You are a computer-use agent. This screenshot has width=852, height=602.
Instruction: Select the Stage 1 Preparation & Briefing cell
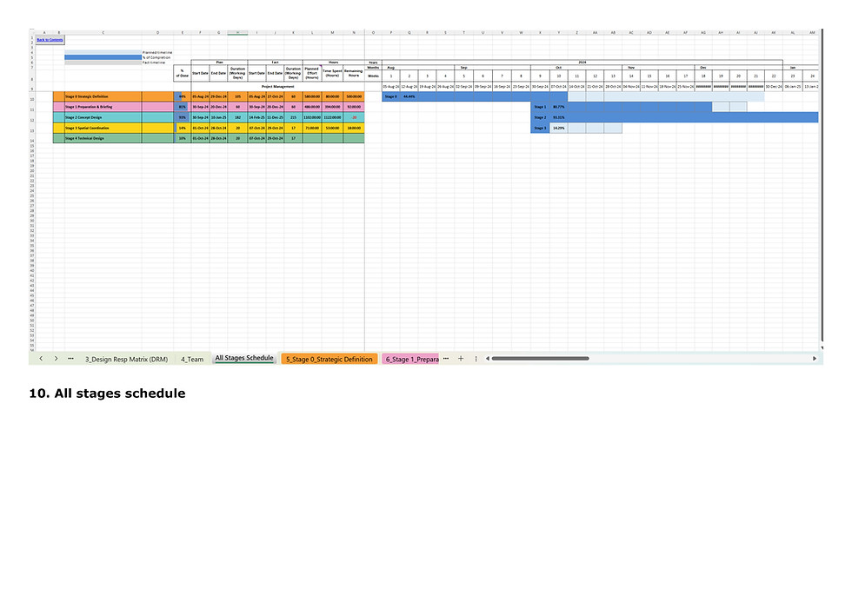[103, 107]
